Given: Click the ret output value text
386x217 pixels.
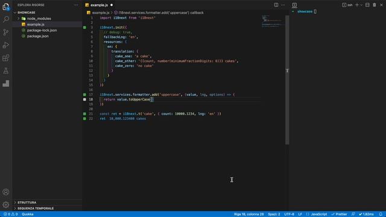Looking at the screenshot, I should click(x=127, y=119).
